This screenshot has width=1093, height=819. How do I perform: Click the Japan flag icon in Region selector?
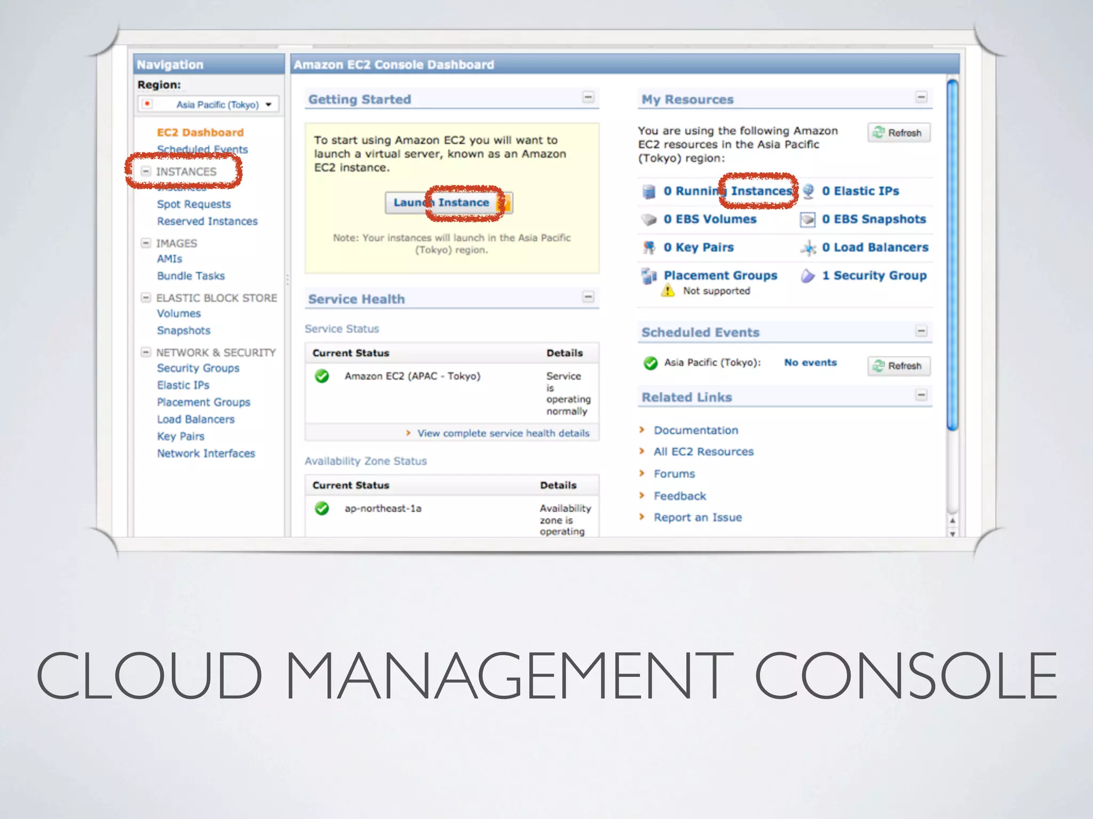(x=147, y=103)
